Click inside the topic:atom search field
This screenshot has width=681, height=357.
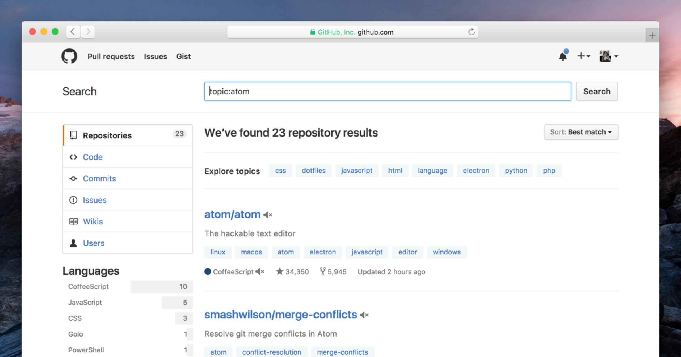(x=388, y=91)
